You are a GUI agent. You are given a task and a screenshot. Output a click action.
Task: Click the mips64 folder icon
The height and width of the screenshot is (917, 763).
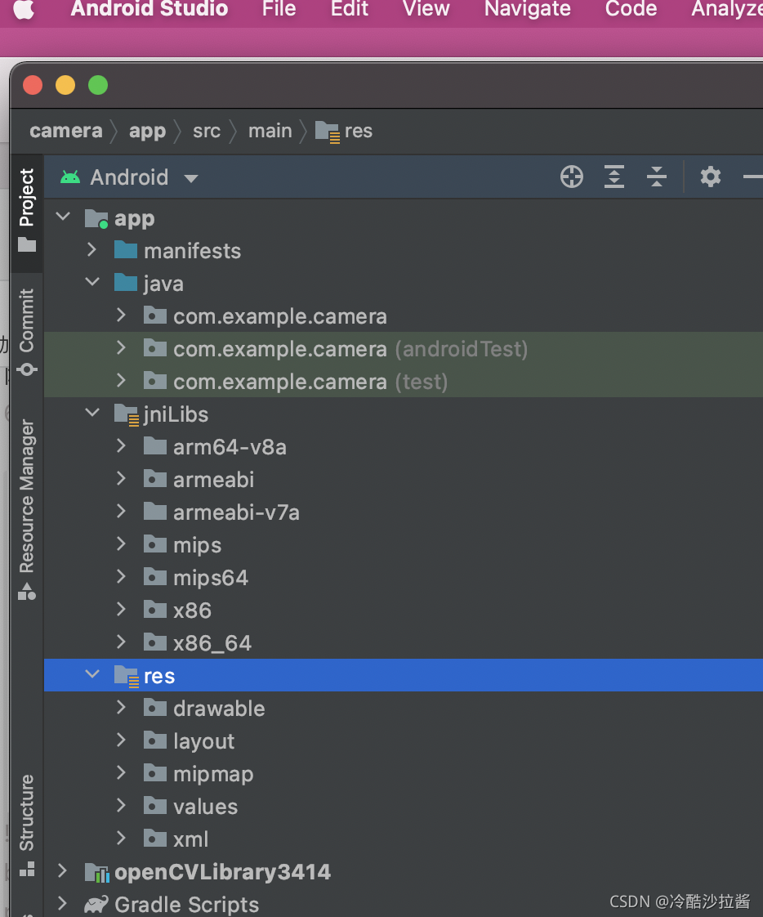pos(155,578)
